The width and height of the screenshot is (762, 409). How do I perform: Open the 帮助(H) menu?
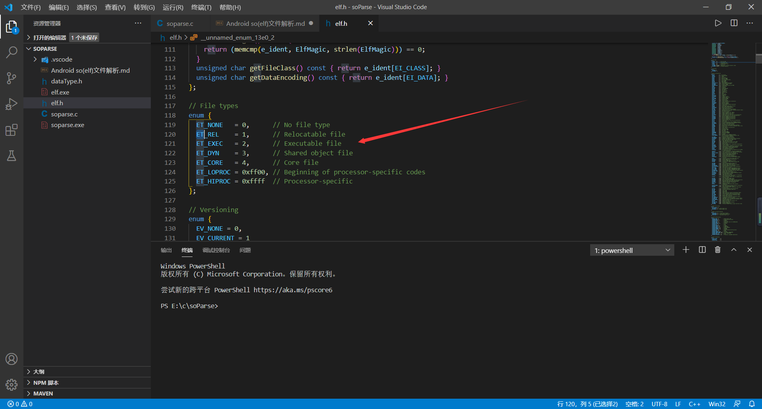point(230,7)
